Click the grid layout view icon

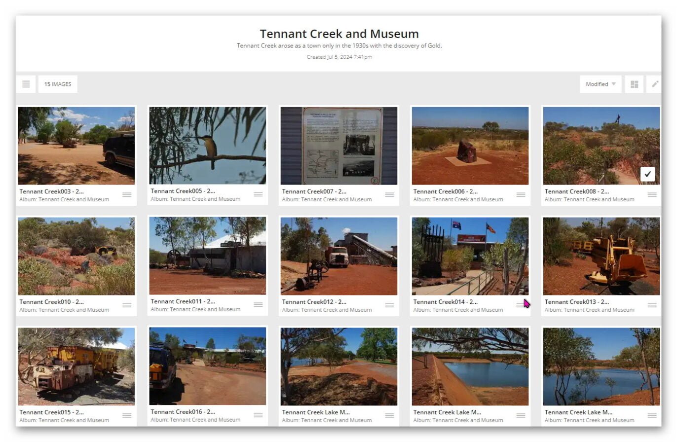click(x=635, y=84)
